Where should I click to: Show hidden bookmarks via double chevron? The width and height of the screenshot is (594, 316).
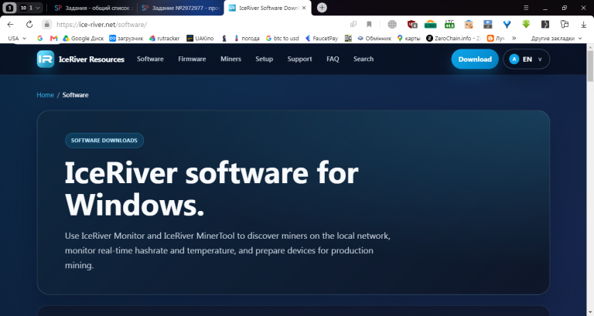pos(514,38)
